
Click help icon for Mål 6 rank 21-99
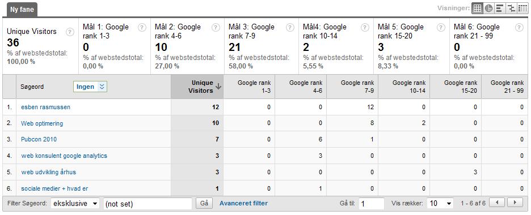(x=519, y=28)
